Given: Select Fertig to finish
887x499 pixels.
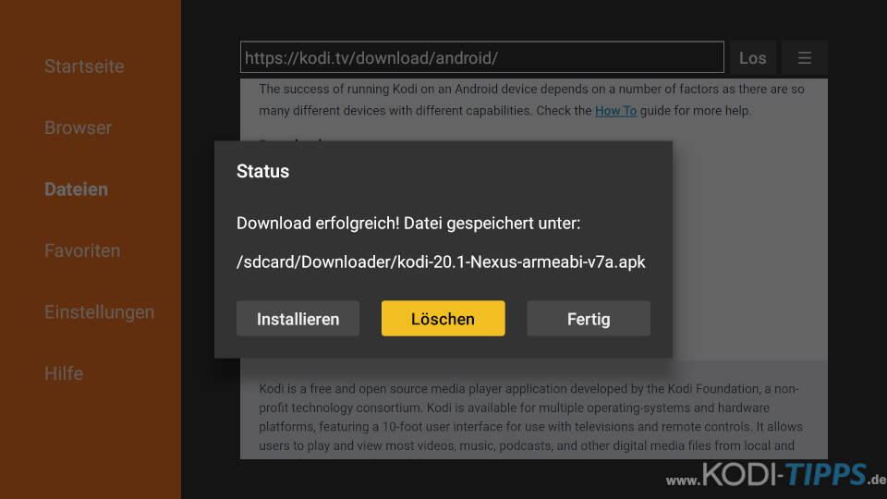Looking at the screenshot, I should pos(589,319).
